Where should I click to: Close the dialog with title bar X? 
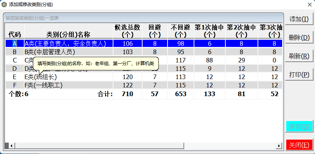tap(310, 5)
